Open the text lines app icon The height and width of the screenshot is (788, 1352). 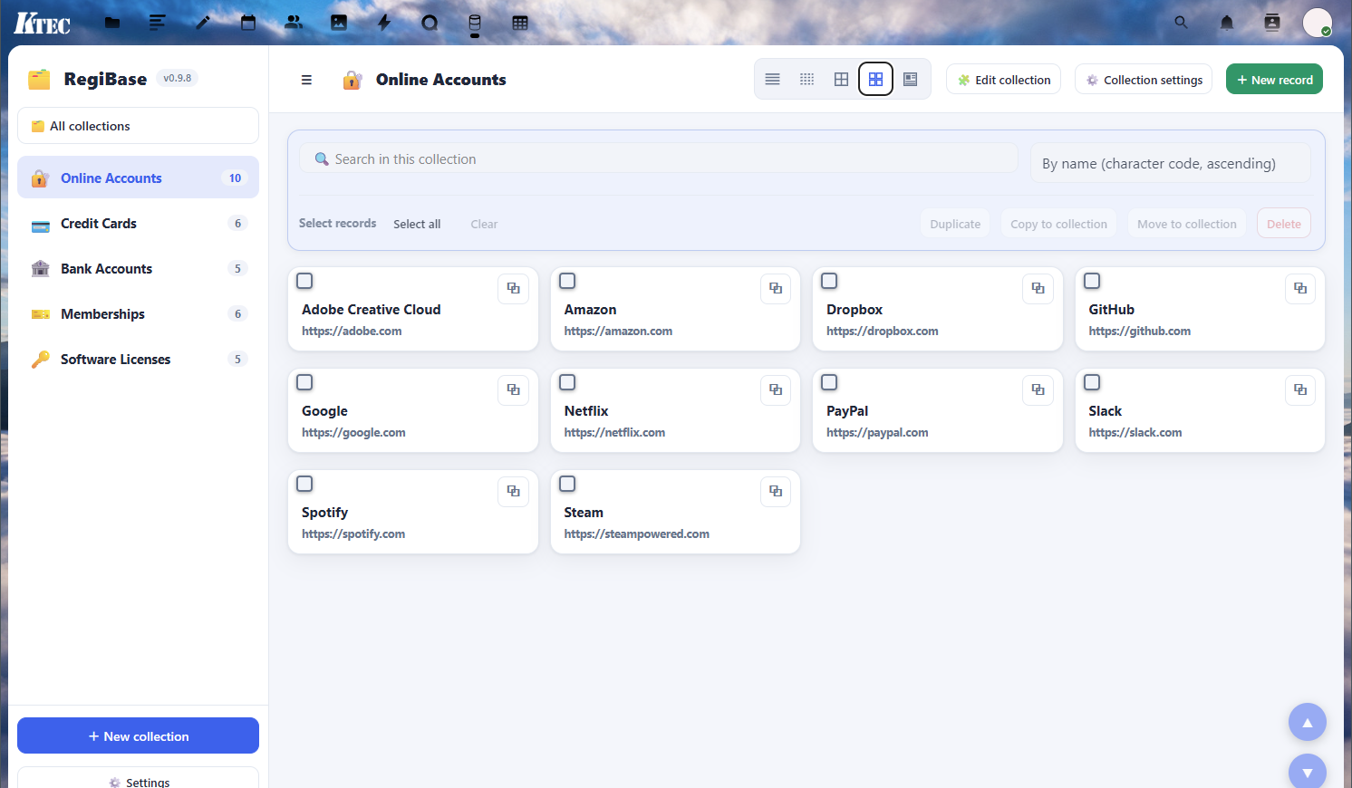point(158,23)
